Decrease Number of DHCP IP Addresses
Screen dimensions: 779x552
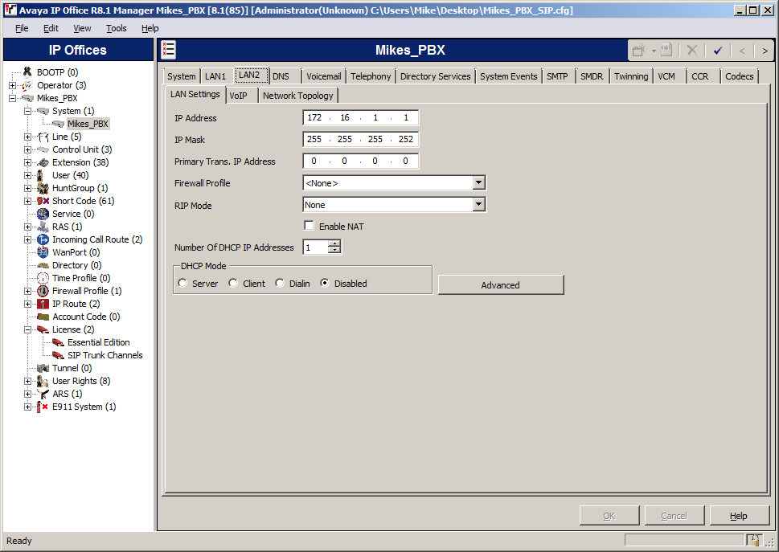tap(335, 250)
